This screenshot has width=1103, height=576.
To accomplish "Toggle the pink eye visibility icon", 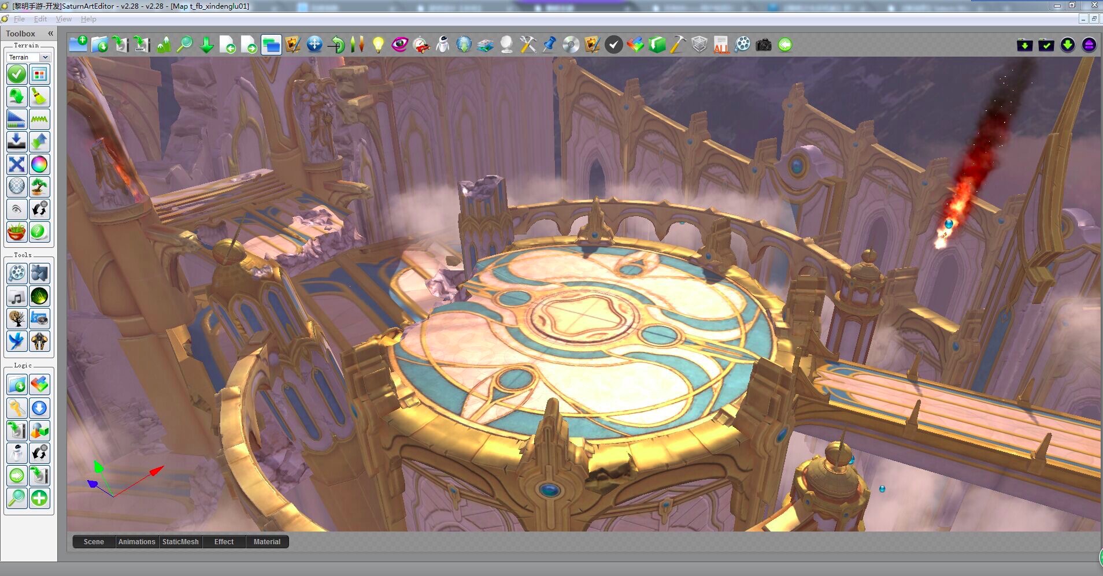I will [x=399, y=44].
